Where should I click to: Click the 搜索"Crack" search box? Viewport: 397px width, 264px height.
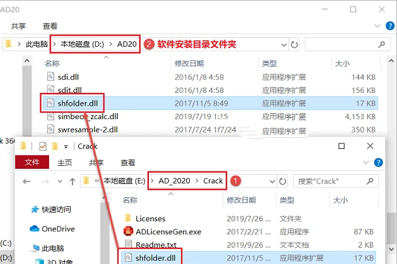click(336, 181)
